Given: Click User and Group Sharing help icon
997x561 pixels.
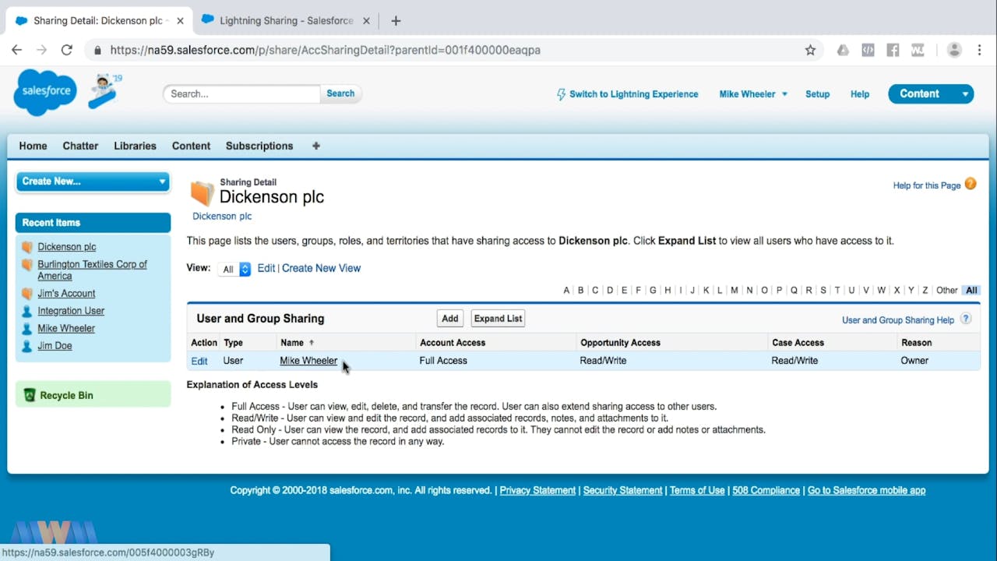Looking at the screenshot, I should click(x=966, y=319).
